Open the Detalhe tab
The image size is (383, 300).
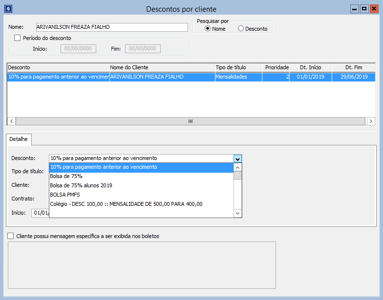[19, 140]
